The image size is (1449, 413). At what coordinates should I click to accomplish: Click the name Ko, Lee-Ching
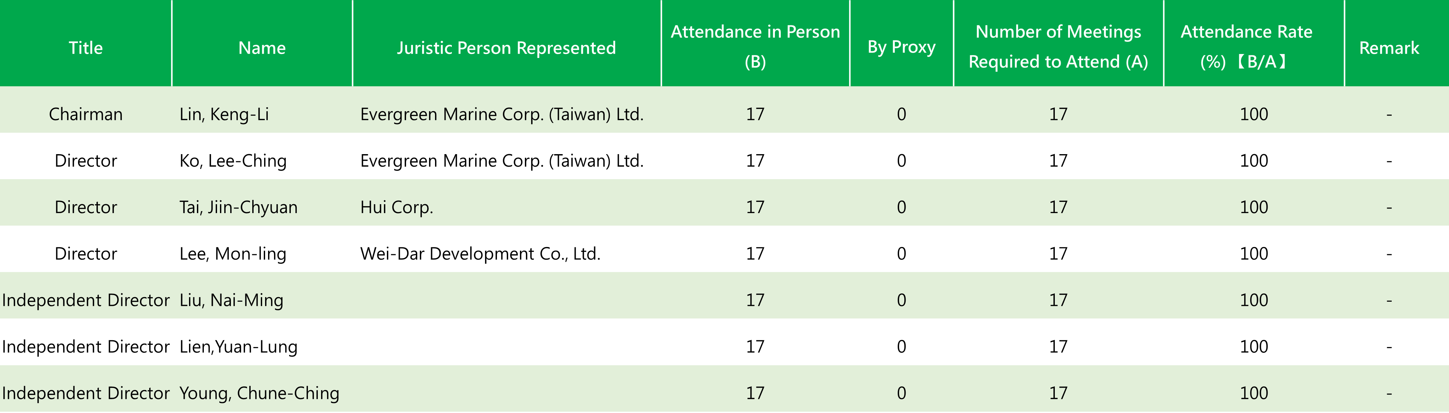[x=233, y=161]
